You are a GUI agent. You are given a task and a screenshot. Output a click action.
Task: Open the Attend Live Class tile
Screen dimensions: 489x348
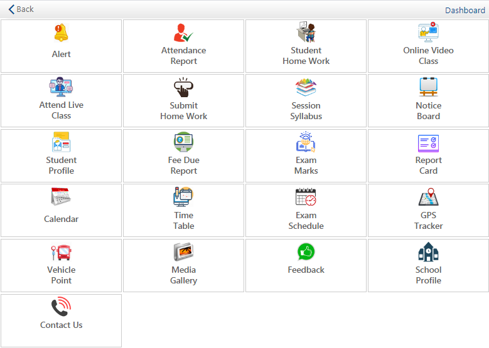[61, 100]
